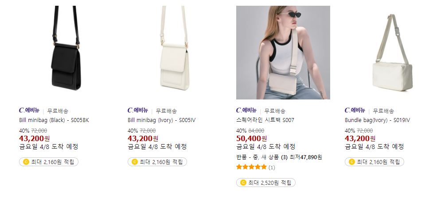The width and height of the screenshot is (429, 206).
Task: Click coin icon under the black Bill minibag
Action: [x=26, y=162]
